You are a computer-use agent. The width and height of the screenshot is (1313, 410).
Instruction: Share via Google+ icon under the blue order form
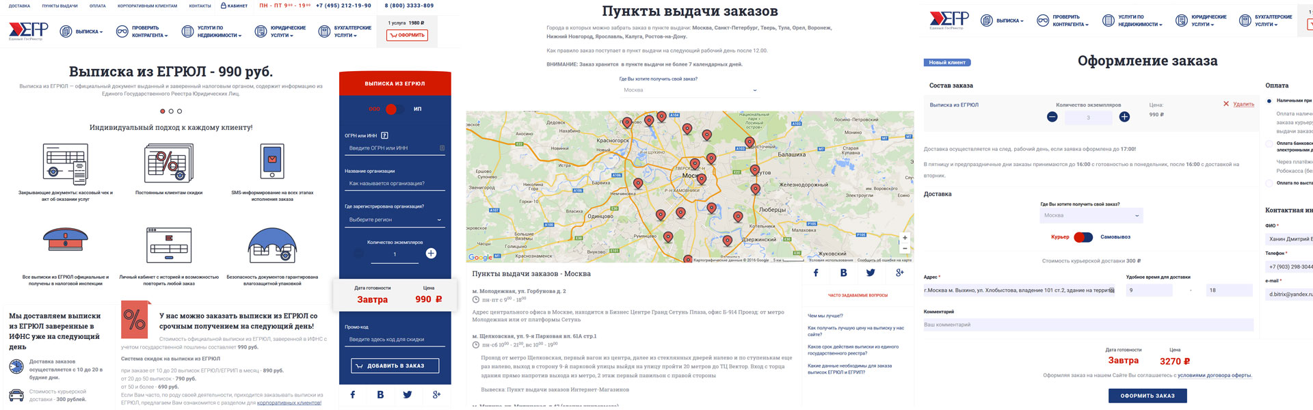pyautogui.click(x=436, y=394)
